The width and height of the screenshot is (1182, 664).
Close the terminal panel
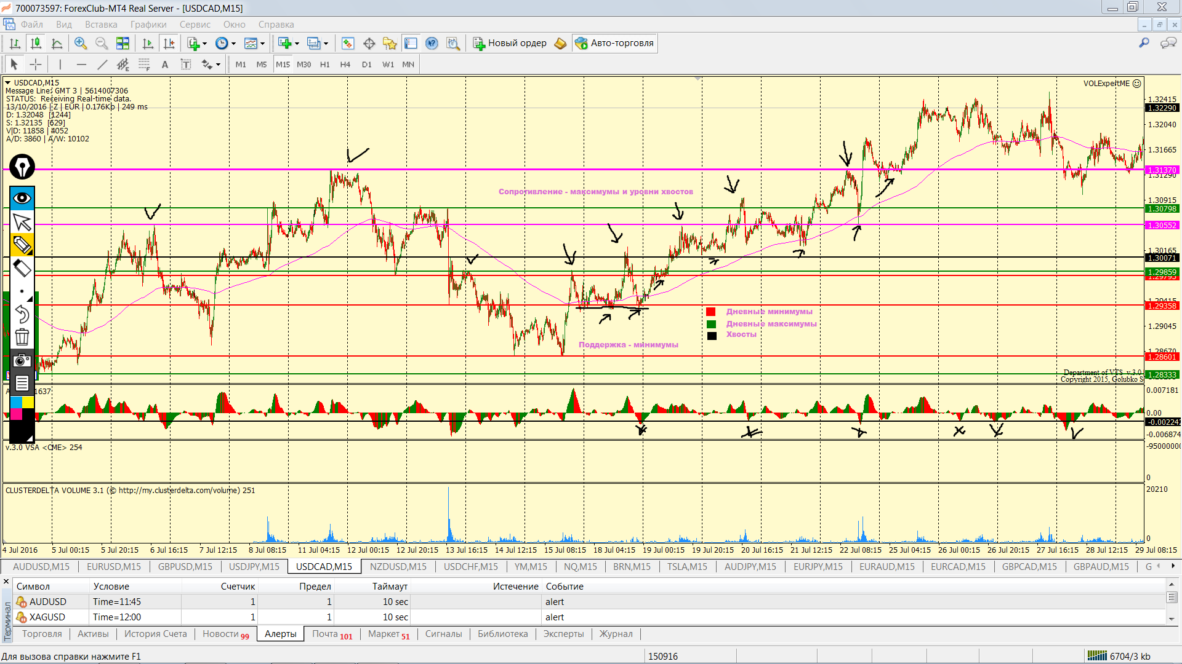click(x=6, y=582)
